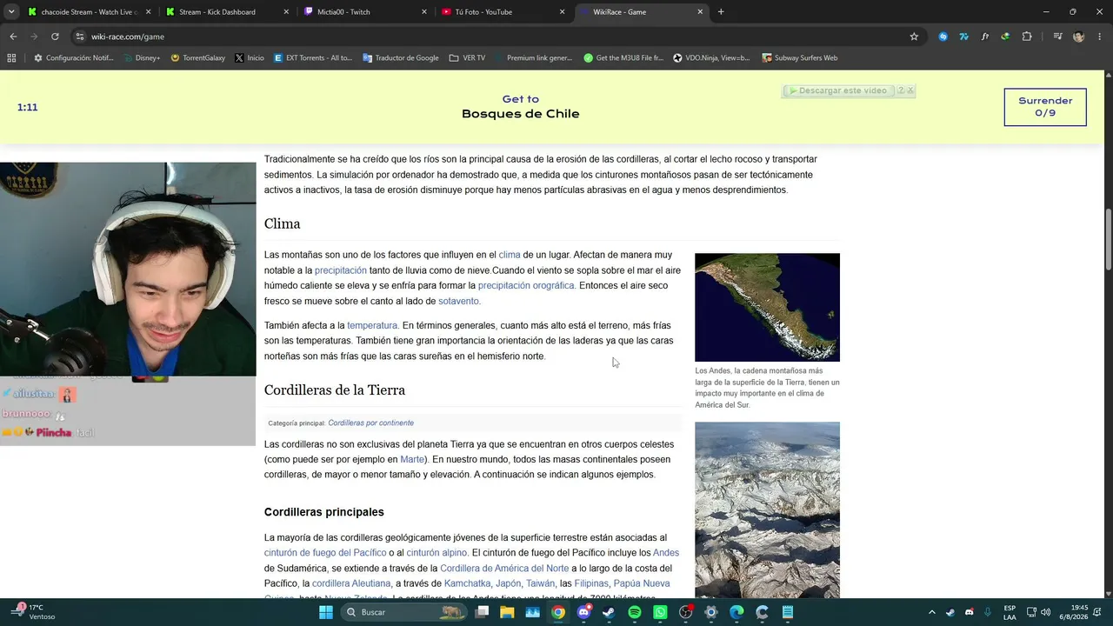Open the VDO.Ninja bookmark
This screenshot has height=626, width=1113.
712,58
